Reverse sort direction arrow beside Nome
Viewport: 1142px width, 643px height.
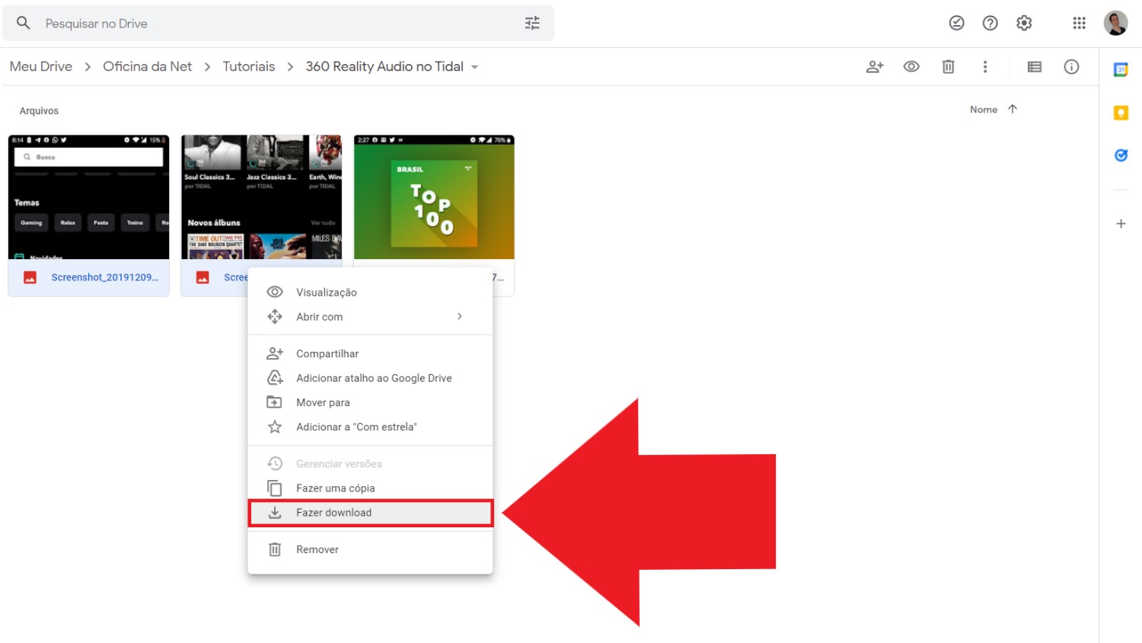(x=1013, y=109)
